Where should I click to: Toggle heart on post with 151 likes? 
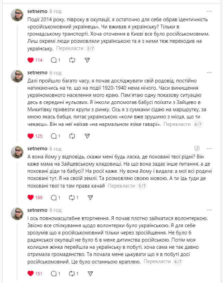(30, 273)
